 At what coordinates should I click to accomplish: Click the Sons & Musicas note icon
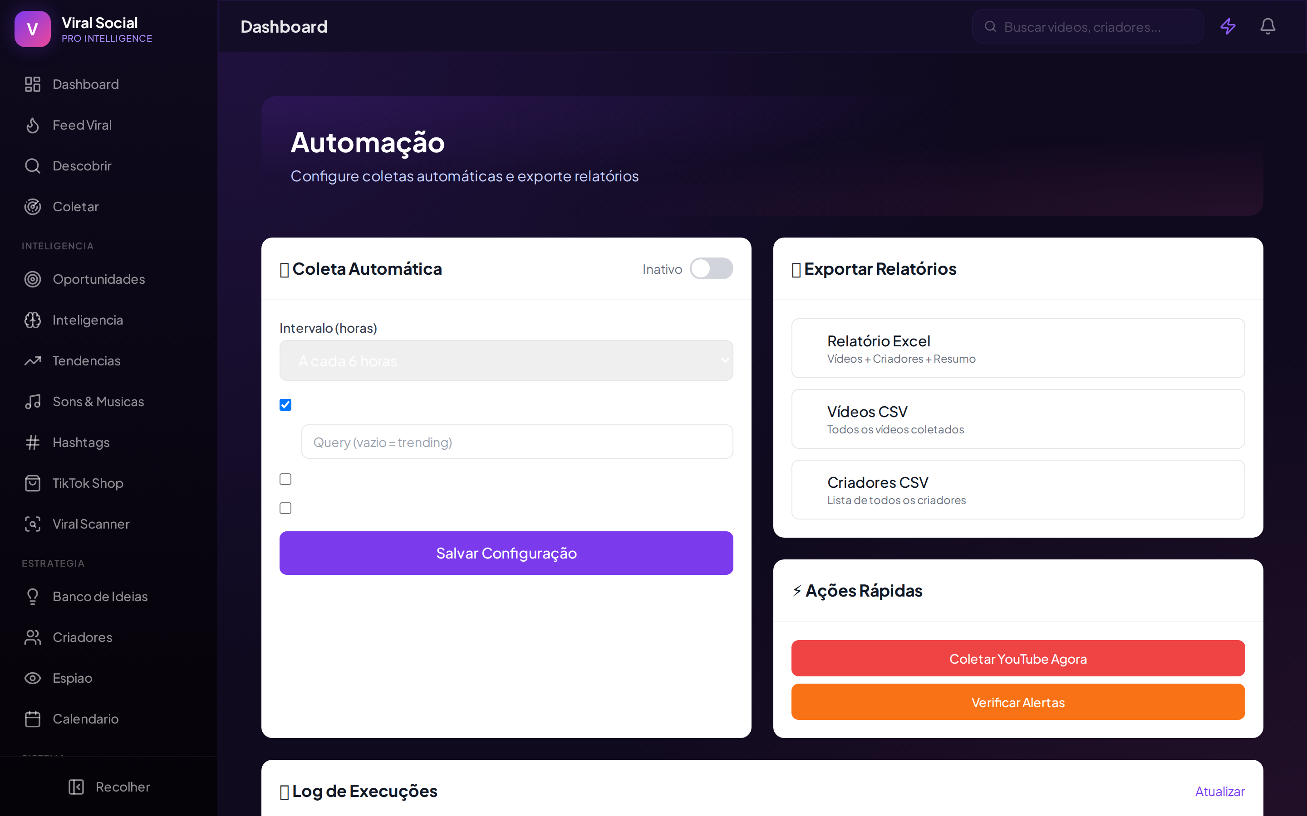click(x=32, y=402)
